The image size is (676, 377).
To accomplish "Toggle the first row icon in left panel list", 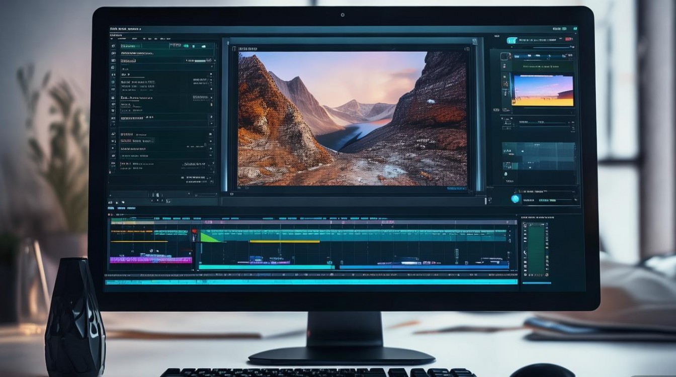I will [113, 46].
